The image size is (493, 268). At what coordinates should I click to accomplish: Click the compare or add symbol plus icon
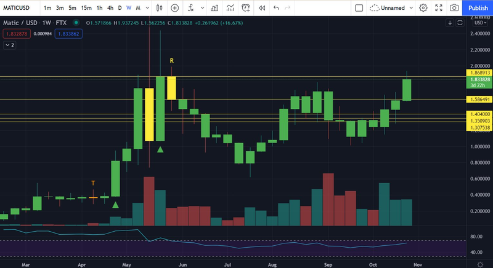pos(175,8)
